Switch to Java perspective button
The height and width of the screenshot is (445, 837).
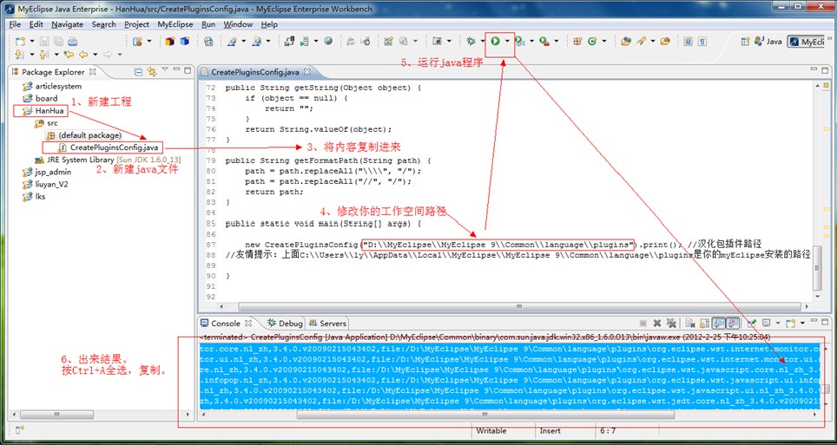click(x=768, y=42)
